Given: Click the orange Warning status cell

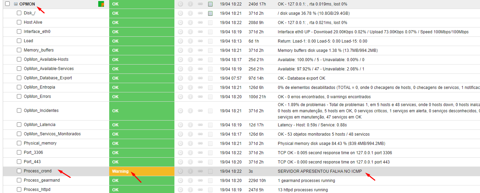Looking at the screenshot, I should coord(141,171).
